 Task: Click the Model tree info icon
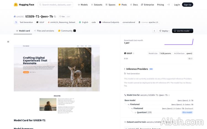point(169,95)
